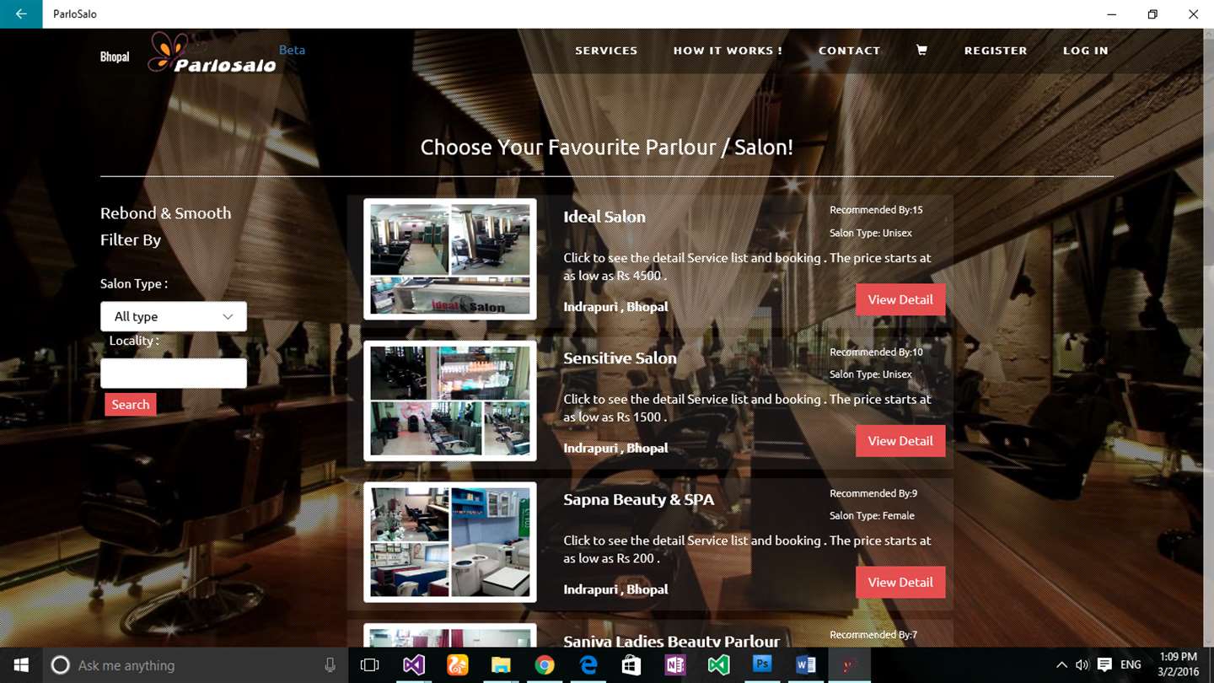Click the green Visual Studio-style taskbar icon
The width and height of the screenshot is (1214, 683).
point(718,665)
